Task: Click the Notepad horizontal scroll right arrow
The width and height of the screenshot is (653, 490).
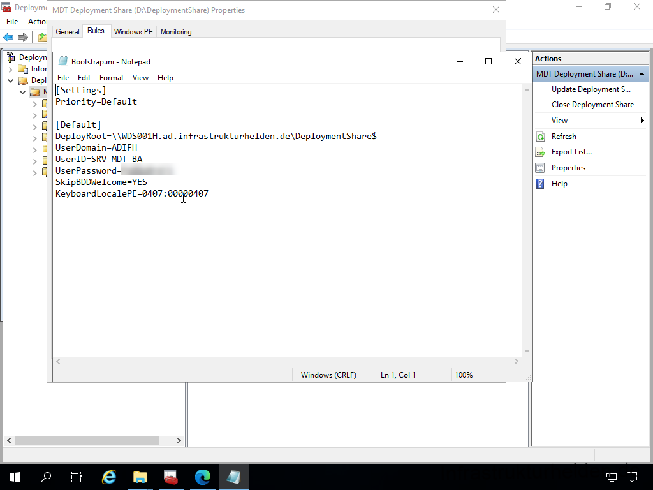Action: click(x=517, y=361)
